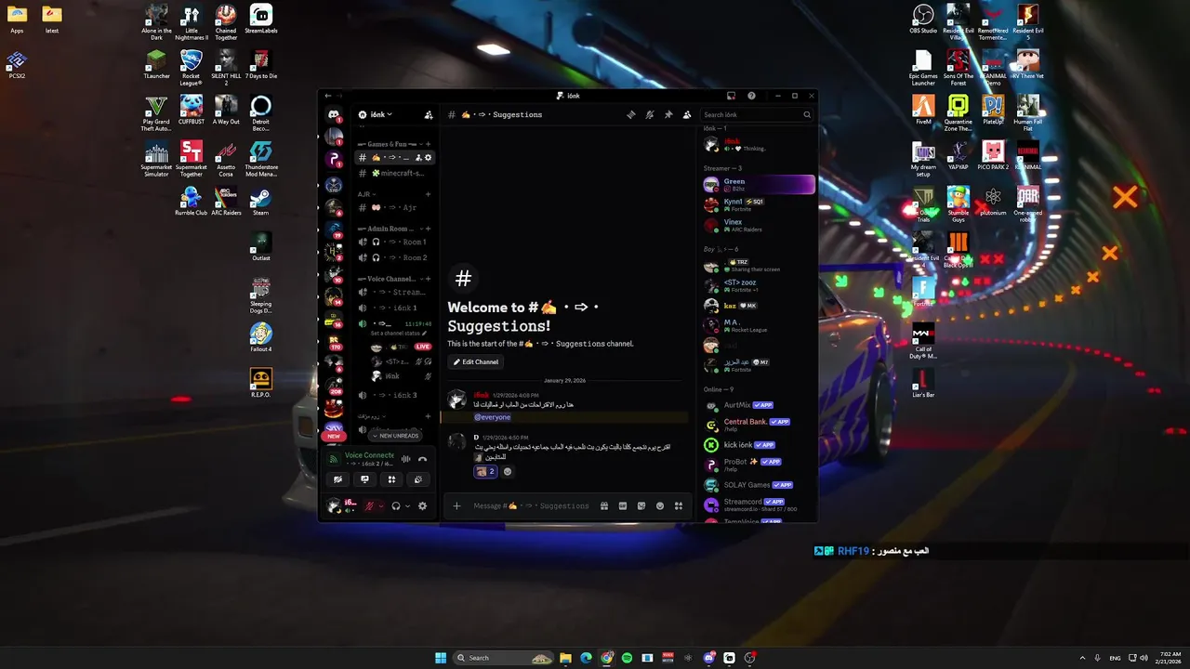Open settings gear on Suggestions channel row

[428, 157]
